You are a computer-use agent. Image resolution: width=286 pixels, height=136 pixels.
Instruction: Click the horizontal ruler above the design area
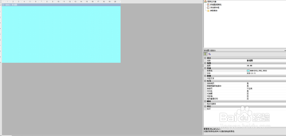pos(61,1)
